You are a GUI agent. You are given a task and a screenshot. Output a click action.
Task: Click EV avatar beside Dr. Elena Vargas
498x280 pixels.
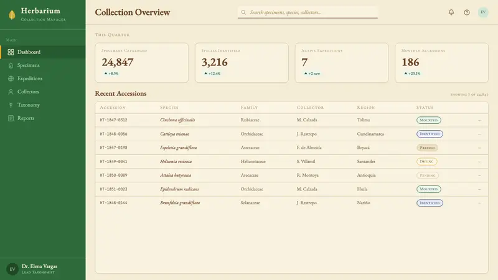pos(12,269)
